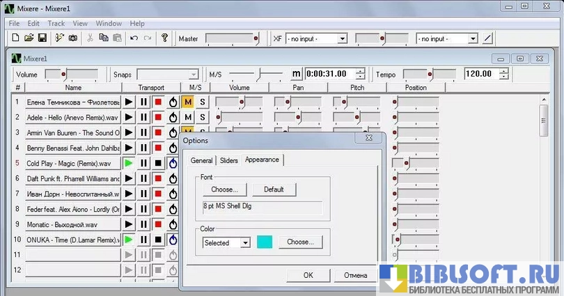Play track 1 Елена Темникова
The image size is (564, 296).
pos(129,102)
